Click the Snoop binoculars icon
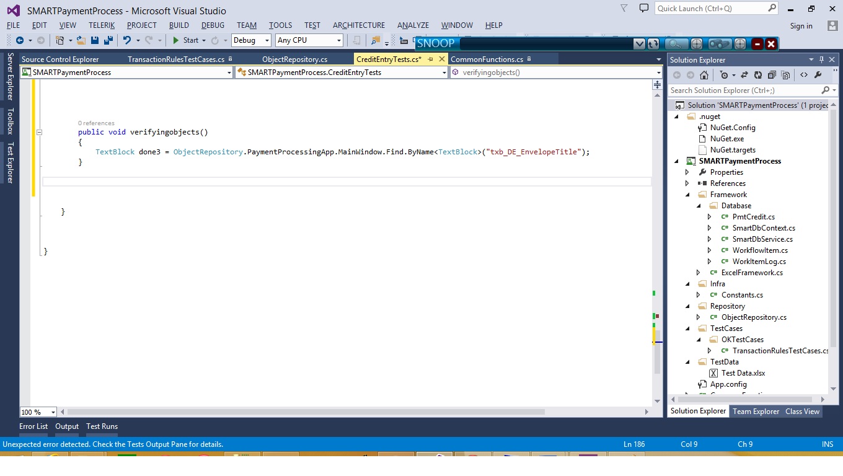Viewport: 843px width, 476px height. pos(719,44)
